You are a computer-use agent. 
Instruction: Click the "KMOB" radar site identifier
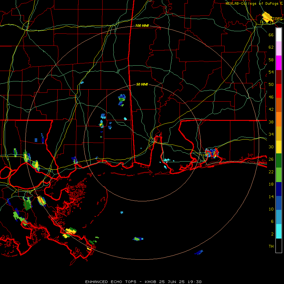151,282
